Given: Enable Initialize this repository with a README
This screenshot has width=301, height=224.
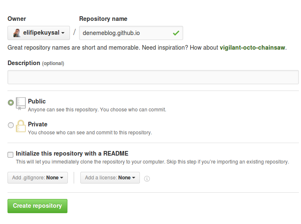Looking at the screenshot, I should 10,155.
